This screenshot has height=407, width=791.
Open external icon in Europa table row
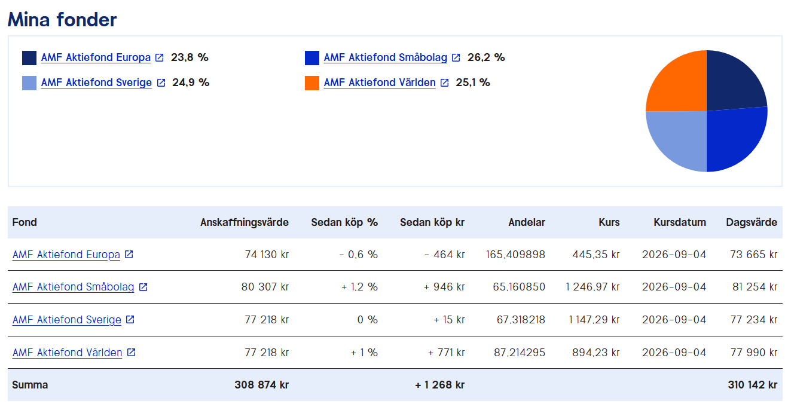click(x=129, y=255)
